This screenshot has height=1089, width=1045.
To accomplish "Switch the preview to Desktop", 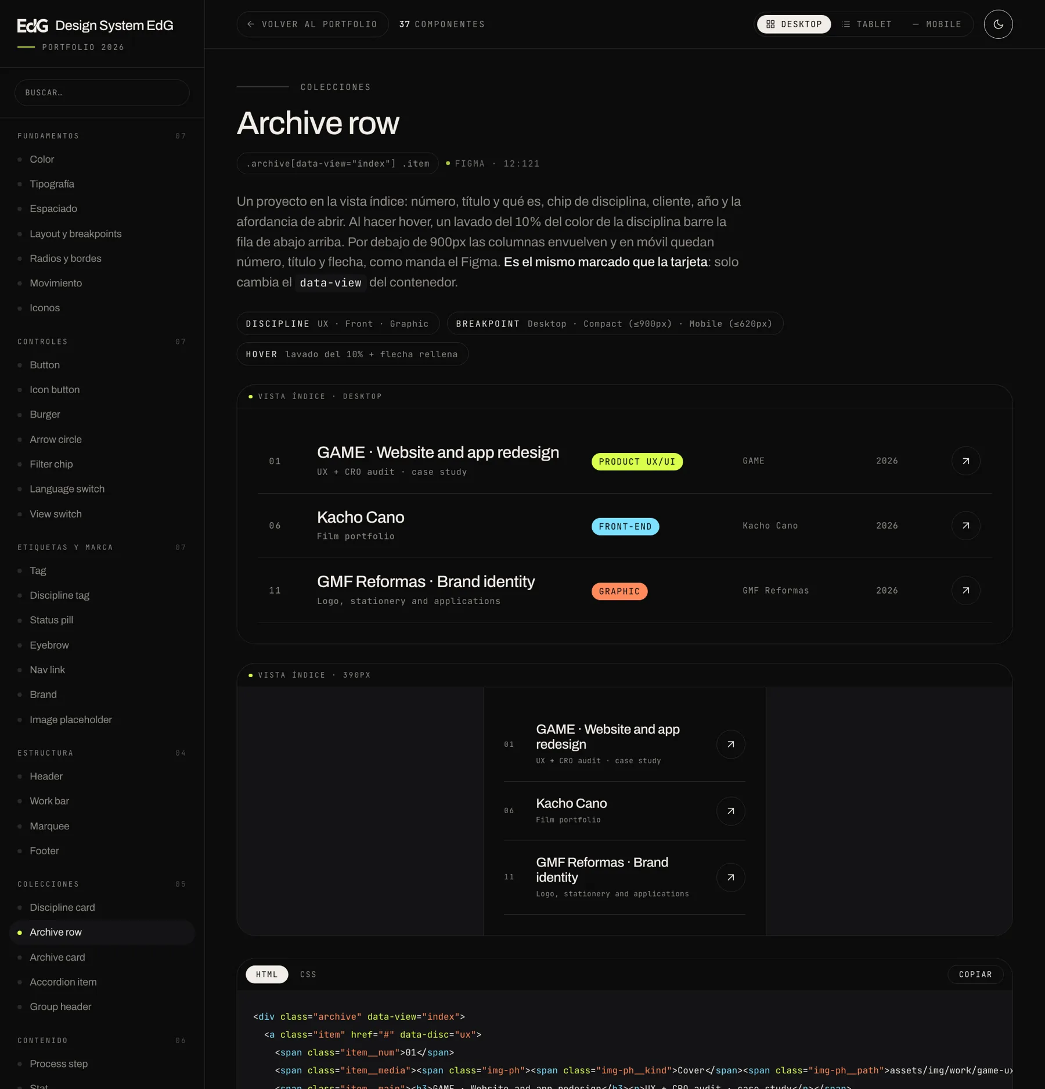I will coord(794,24).
